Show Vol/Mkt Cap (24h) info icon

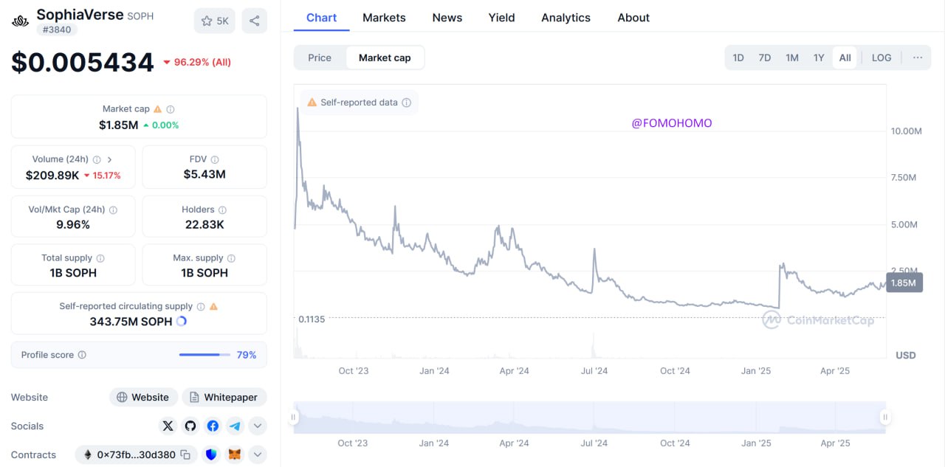[113, 210]
